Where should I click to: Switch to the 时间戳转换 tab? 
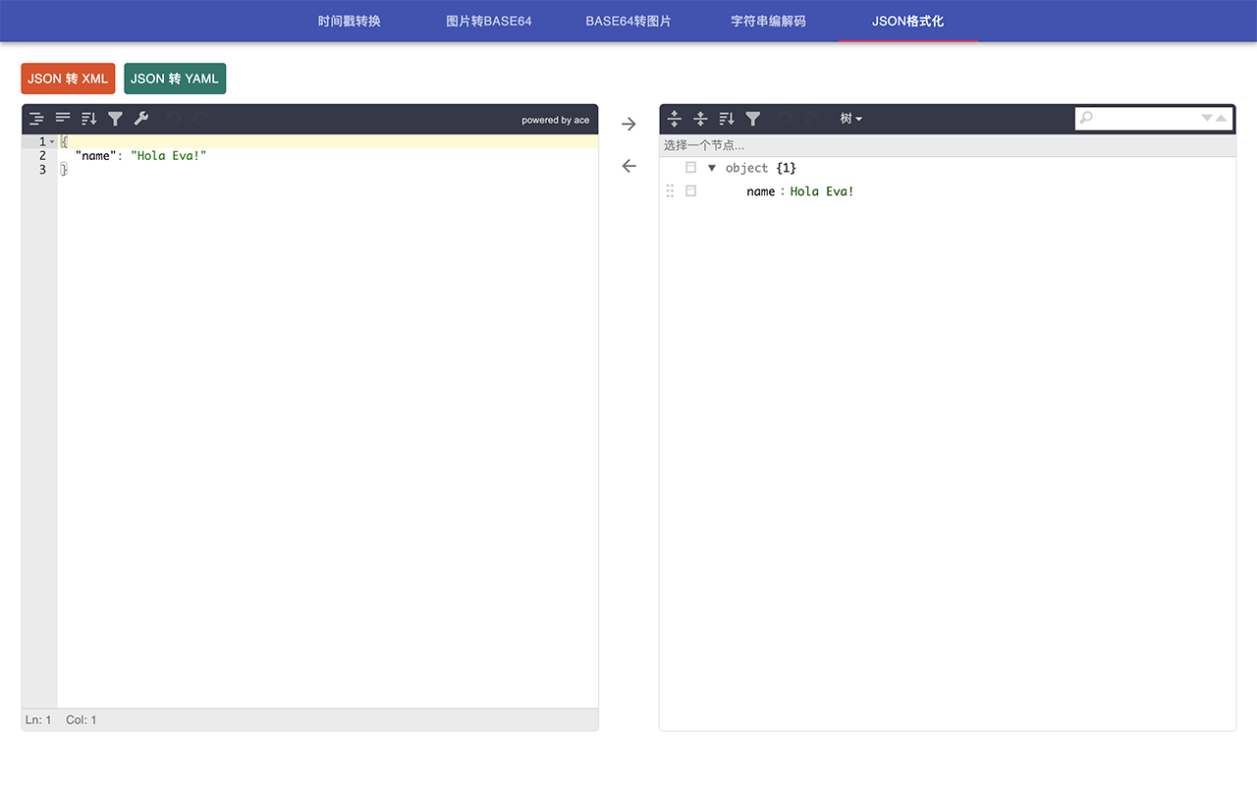coord(350,21)
